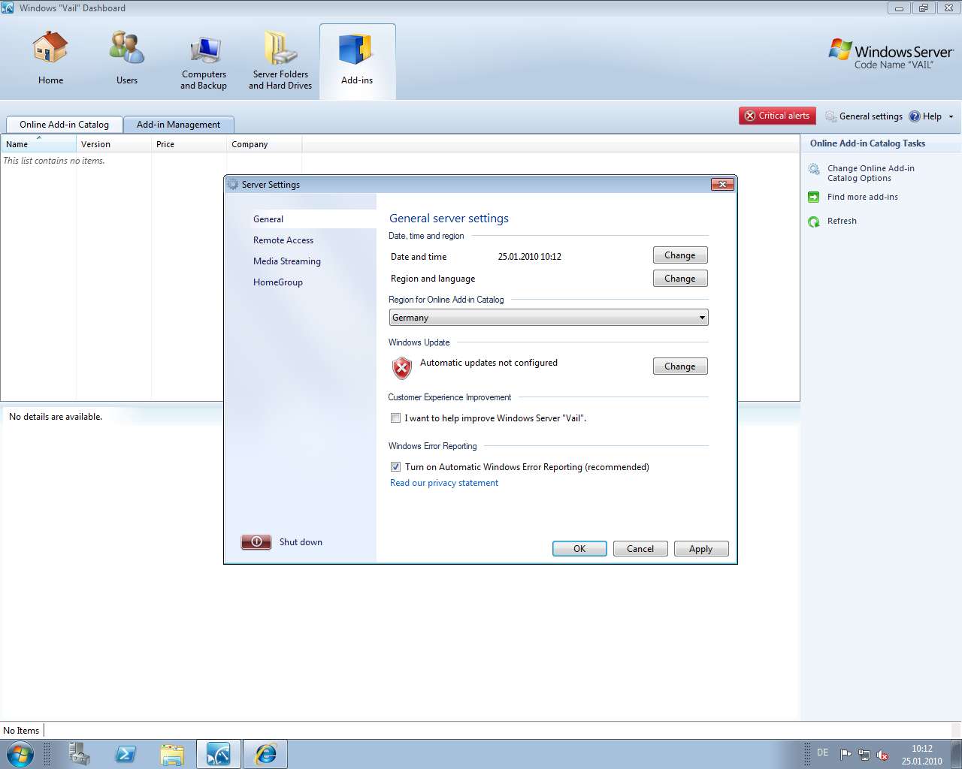The height and width of the screenshot is (769, 962).
Task: Close the Server Settings dialog
Action: click(x=722, y=185)
